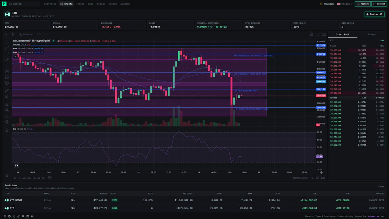Hide all drawings eye icon
This screenshot has width=389, height=219.
[x=7, y=122]
